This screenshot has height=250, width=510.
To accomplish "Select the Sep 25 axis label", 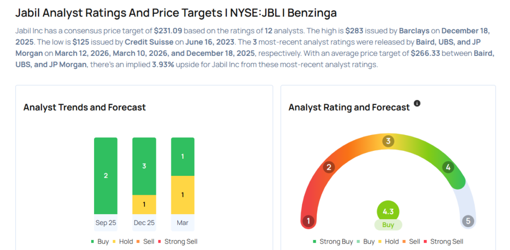I will (x=106, y=223).
